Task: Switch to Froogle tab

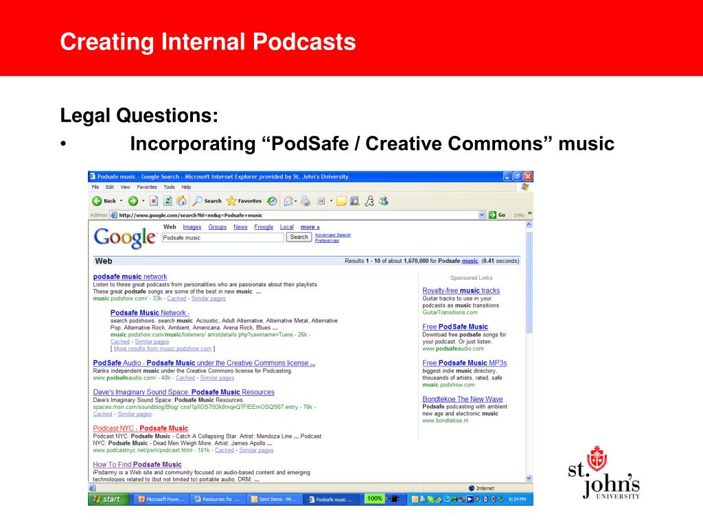Action: point(264,227)
